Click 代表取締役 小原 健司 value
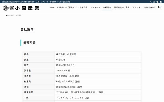 tap(68, 76)
